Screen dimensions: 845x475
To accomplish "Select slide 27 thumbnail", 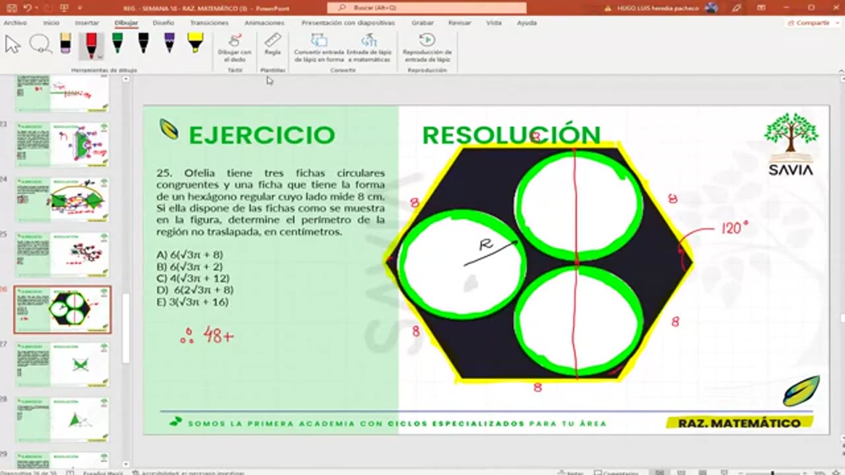I will [x=62, y=364].
